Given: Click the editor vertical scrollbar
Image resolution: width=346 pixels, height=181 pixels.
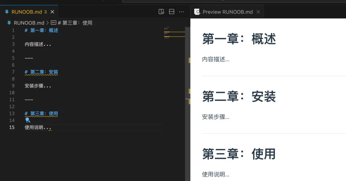Looking at the screenshot, I should pyautogui.click(x=188, y=103).
